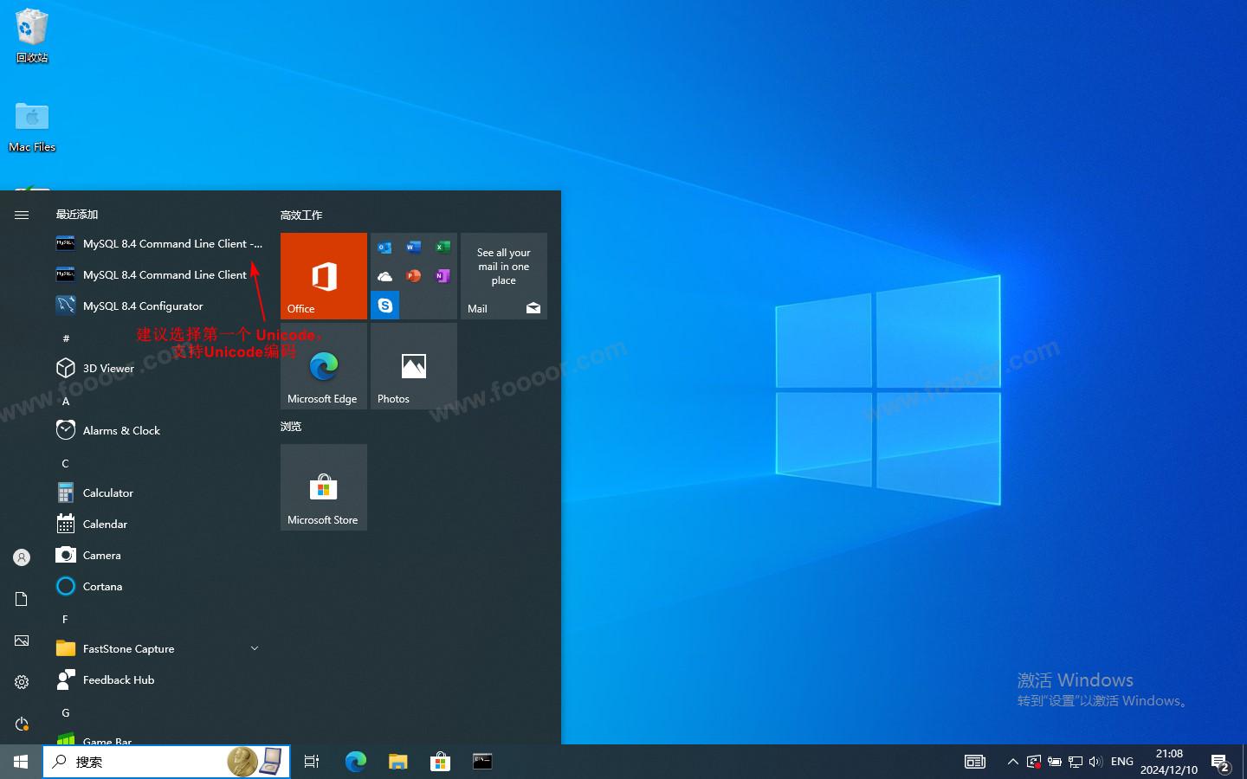
Task: Open the Photos tile
Action: tap(414, 366)
